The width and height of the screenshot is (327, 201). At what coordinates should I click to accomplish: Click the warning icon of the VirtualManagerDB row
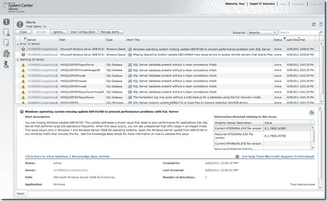(23, 70)
